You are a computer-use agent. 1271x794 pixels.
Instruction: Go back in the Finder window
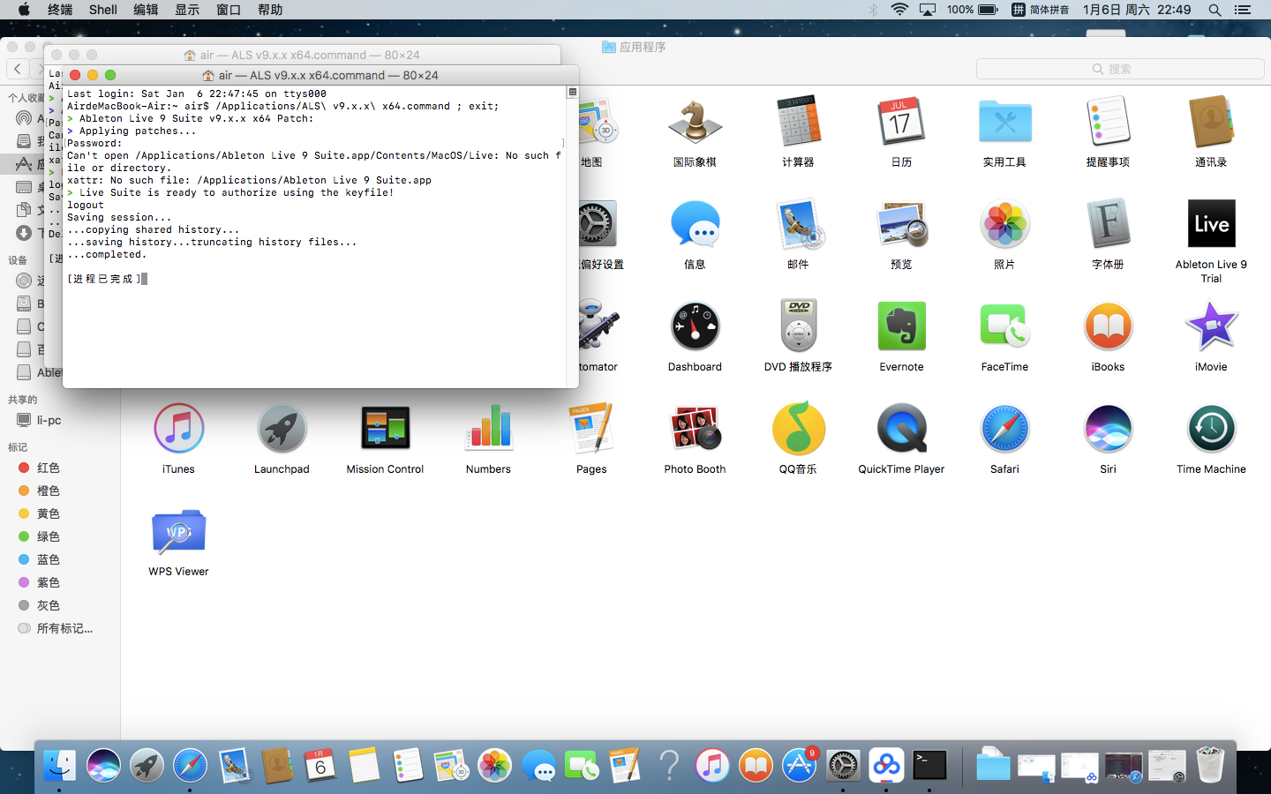click(x=18, y=68)
